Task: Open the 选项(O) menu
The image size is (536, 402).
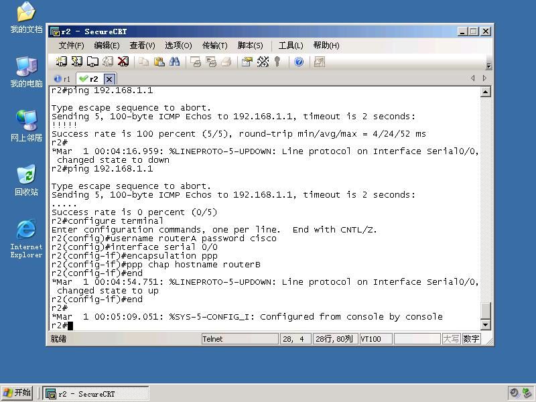Action: [x=178, y=46]
